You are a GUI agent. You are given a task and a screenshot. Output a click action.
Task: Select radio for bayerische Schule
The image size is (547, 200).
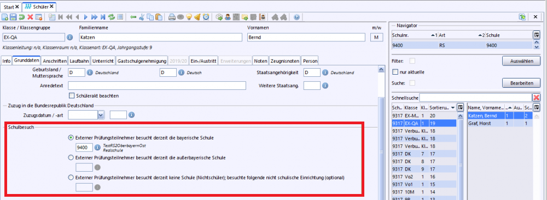71,138
